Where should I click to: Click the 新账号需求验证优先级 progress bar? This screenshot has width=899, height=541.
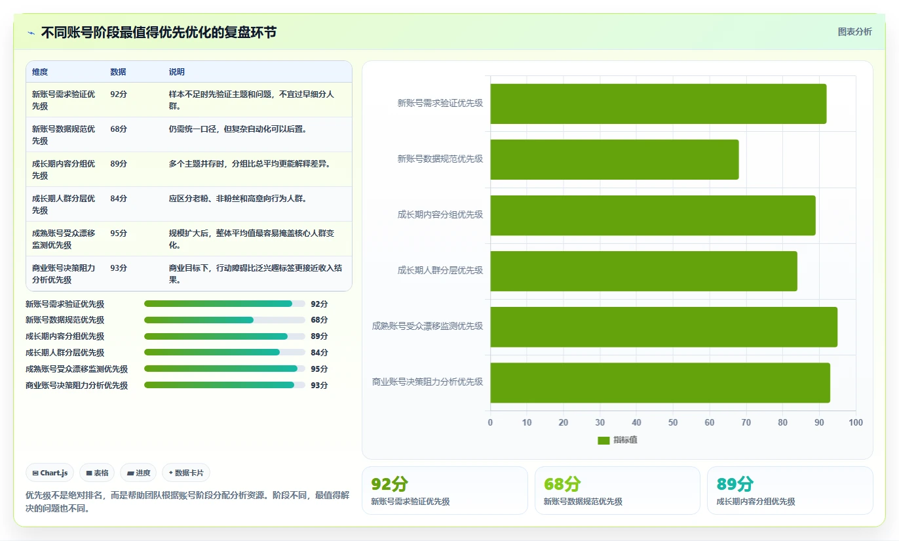(225, 304)
